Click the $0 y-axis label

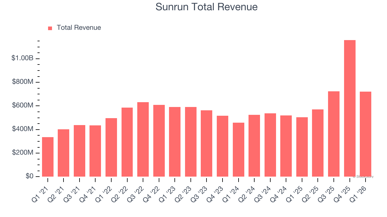(29, 176)
